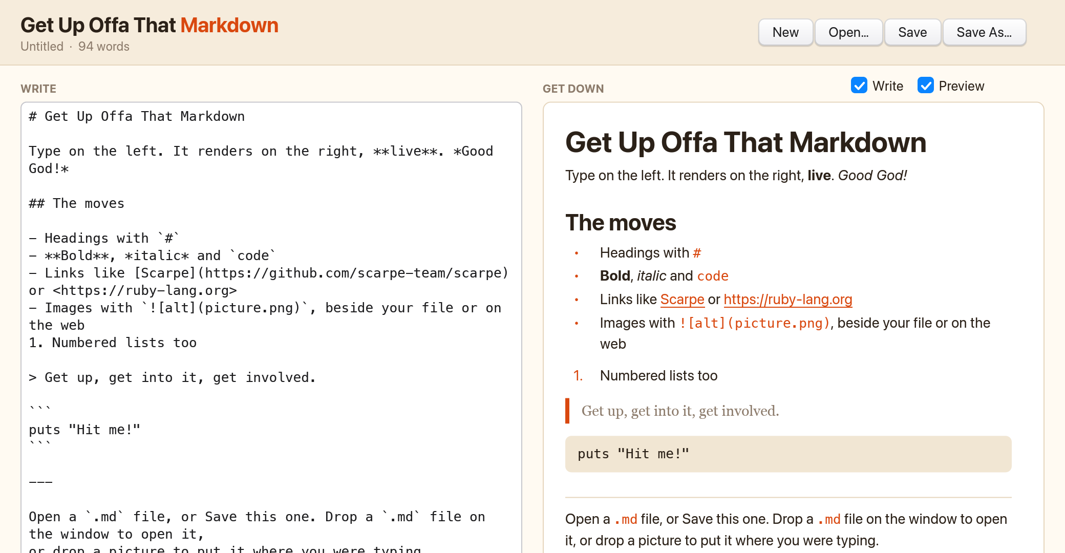
Task: Save the document with the Save button
Action: pos(912,32)
